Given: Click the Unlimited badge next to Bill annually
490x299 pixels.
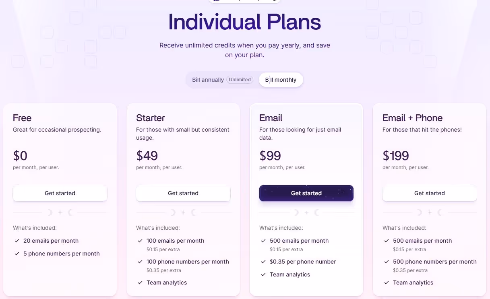Looking at the screenshot, I should click(x=240, y=80).
